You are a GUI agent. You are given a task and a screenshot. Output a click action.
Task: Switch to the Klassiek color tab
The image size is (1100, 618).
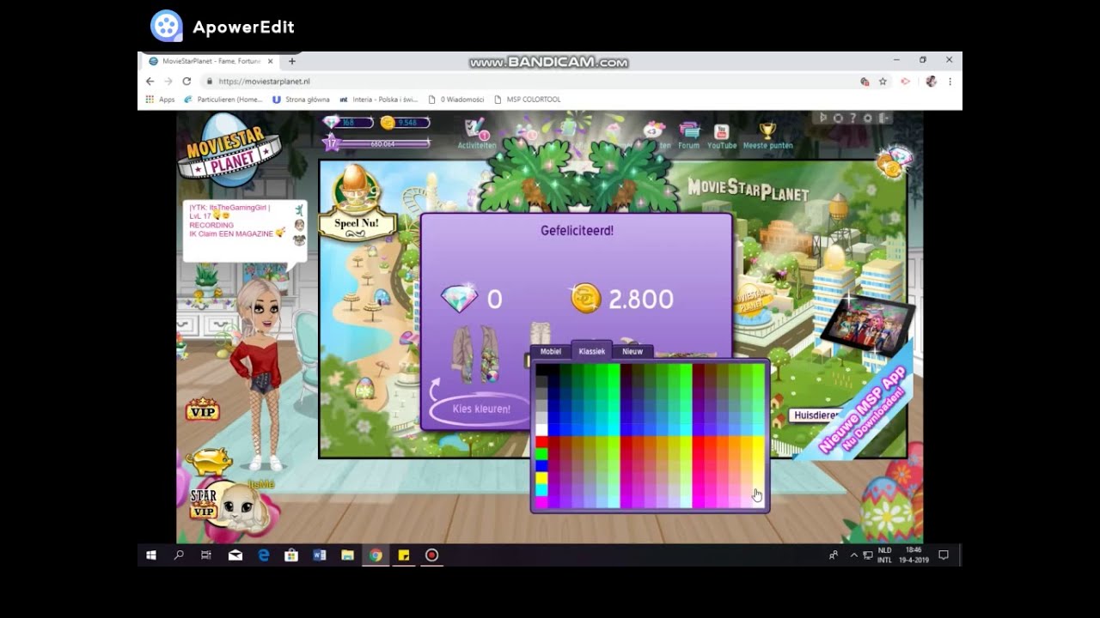pyautogui.click(x=591, y=350)
